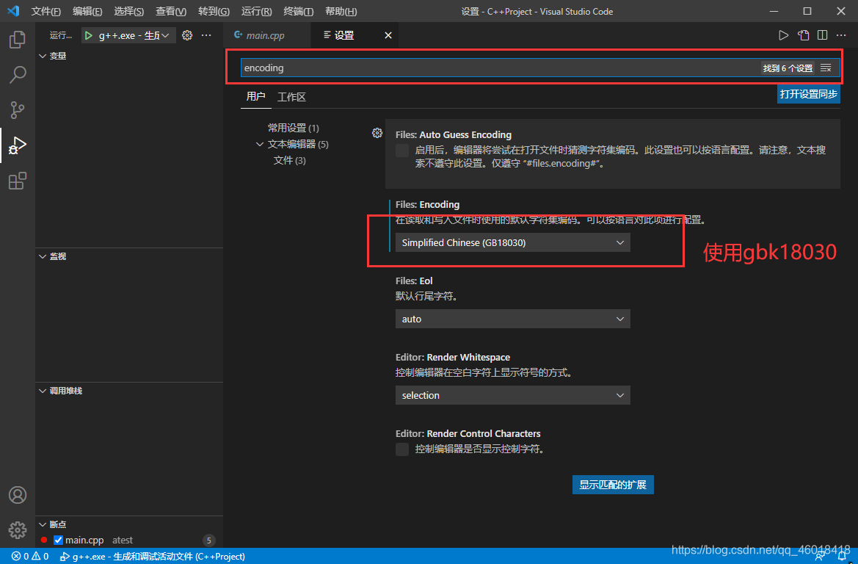Open the Extensions view
Screen dimensions: 858x564
coord(18,181)
